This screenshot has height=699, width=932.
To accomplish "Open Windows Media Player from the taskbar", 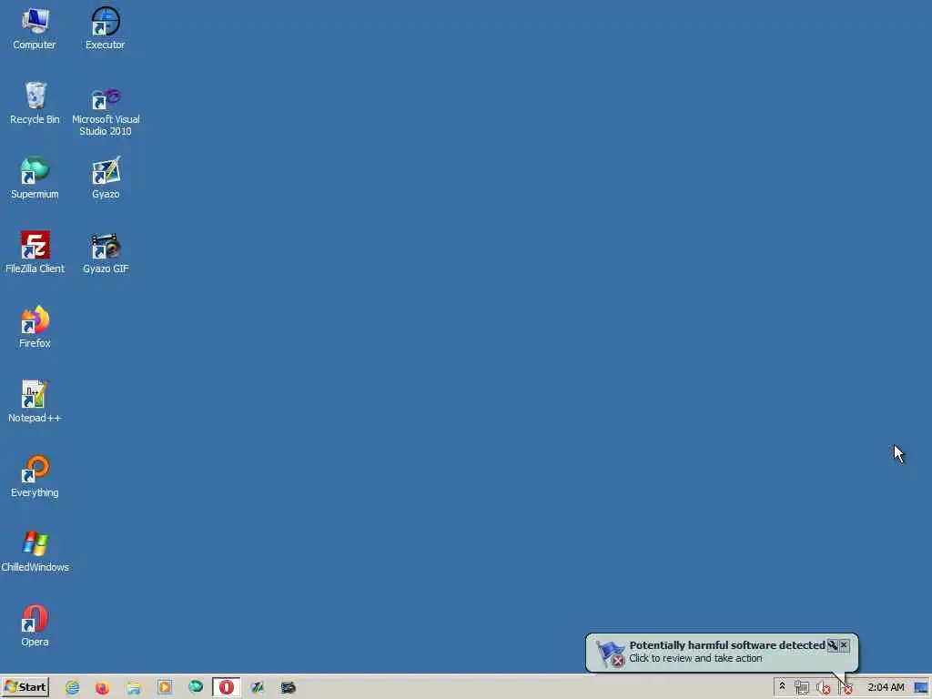I will (x=165, y=688).
